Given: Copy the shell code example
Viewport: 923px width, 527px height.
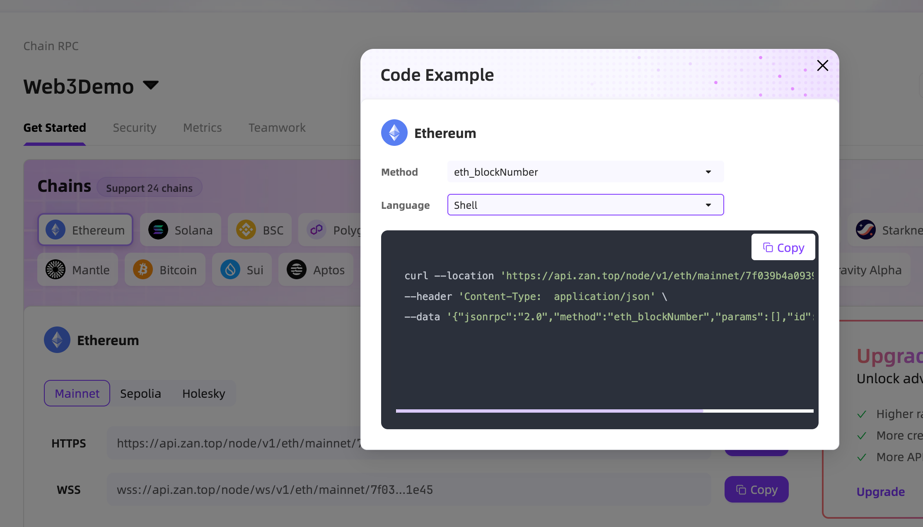Looking at the screenshot, I should (783, 247).
